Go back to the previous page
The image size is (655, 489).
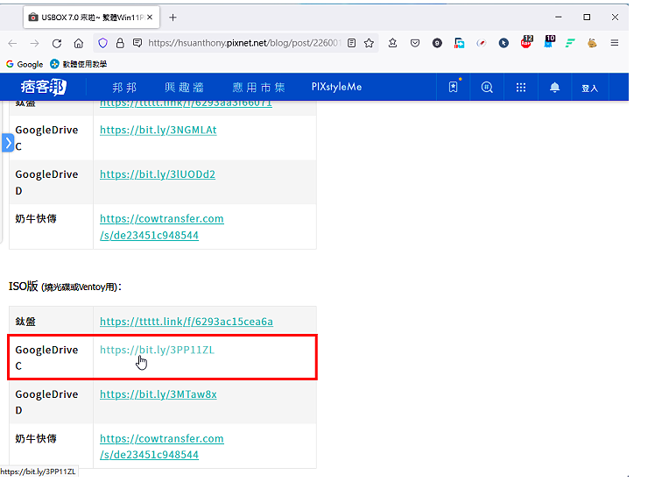coord(12,43)
